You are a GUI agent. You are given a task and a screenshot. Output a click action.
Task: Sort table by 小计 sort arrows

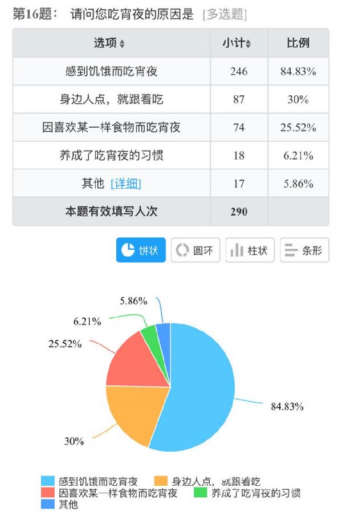[248, 43]
